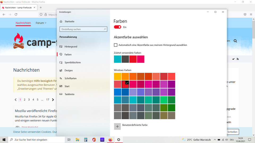Switch to the Nachrichten navigation tab
Viewport: 255px width, 143px height.
pyautogui.click(x=23, y=23)
